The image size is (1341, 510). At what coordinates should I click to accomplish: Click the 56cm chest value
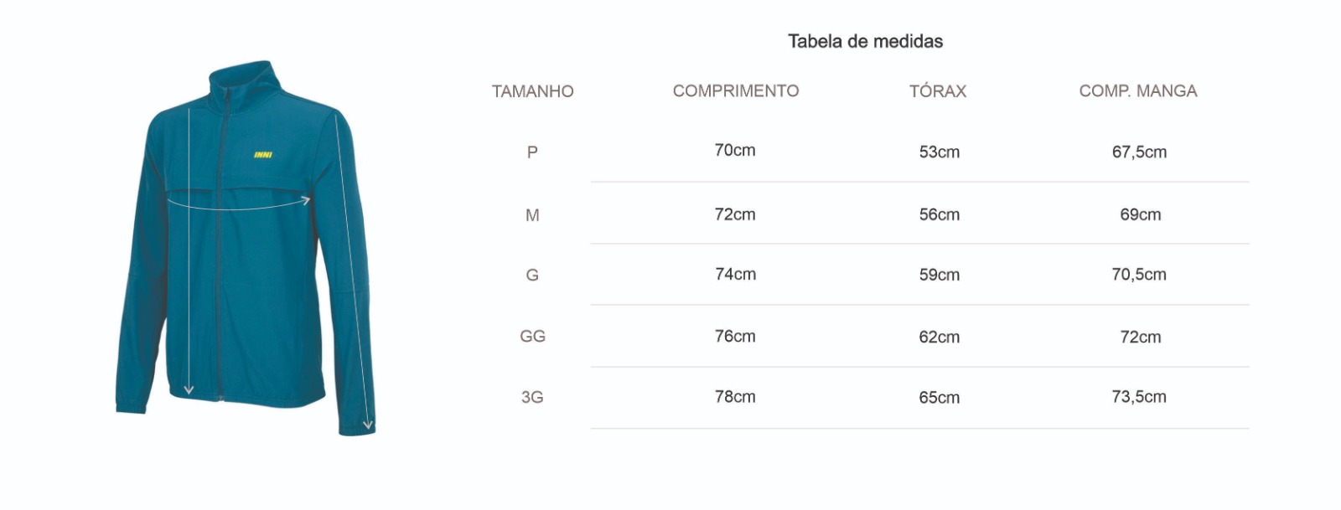(x=939, y=214)
